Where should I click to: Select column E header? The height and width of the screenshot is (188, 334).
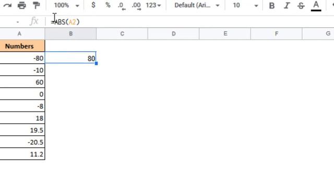click(225, 33)
